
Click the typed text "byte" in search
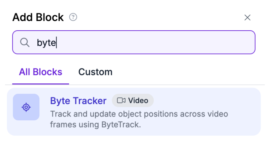46,42
